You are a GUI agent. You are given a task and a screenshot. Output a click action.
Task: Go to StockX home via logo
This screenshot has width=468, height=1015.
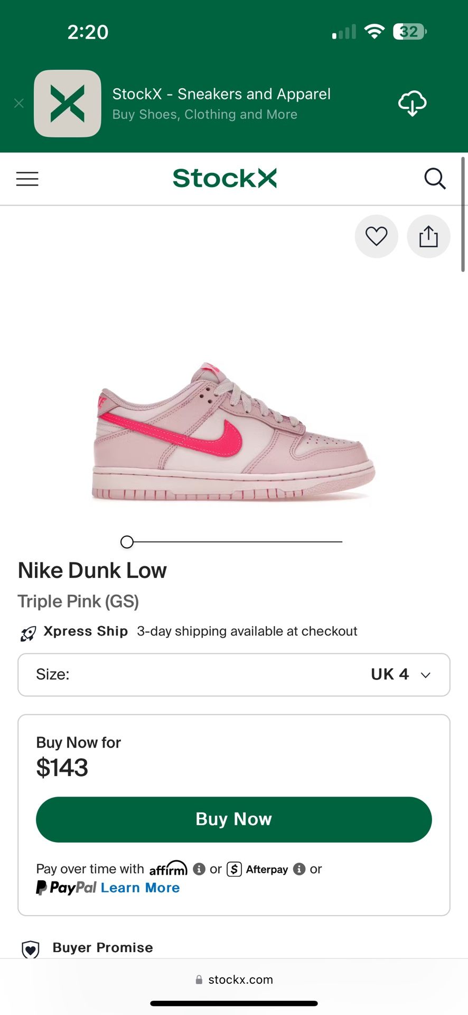224,178
